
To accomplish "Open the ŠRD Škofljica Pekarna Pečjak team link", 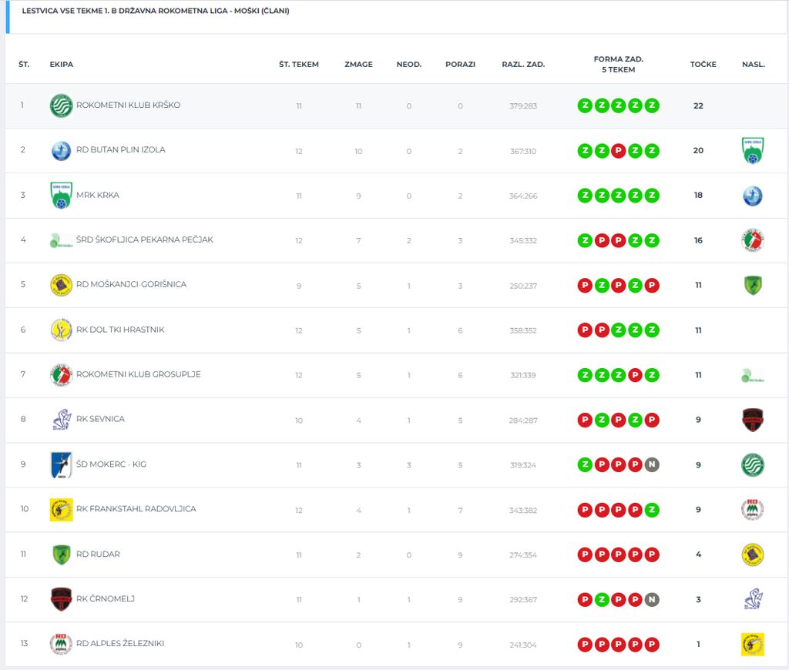I will click(x=144, y=240).
